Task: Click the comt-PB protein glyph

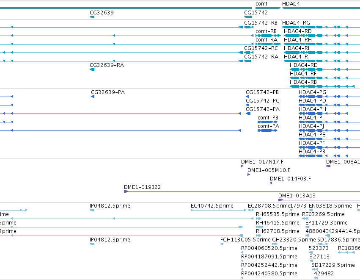Action: click(x=268, y=122)
